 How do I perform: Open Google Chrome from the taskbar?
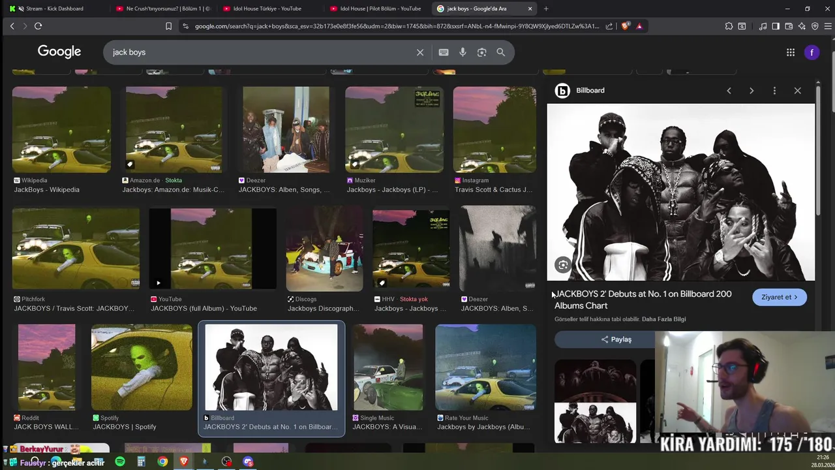pos(162,462)
